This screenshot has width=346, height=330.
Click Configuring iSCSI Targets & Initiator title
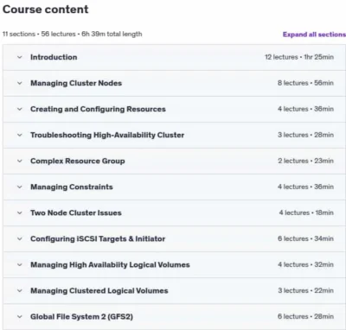(x=98, y=238)
